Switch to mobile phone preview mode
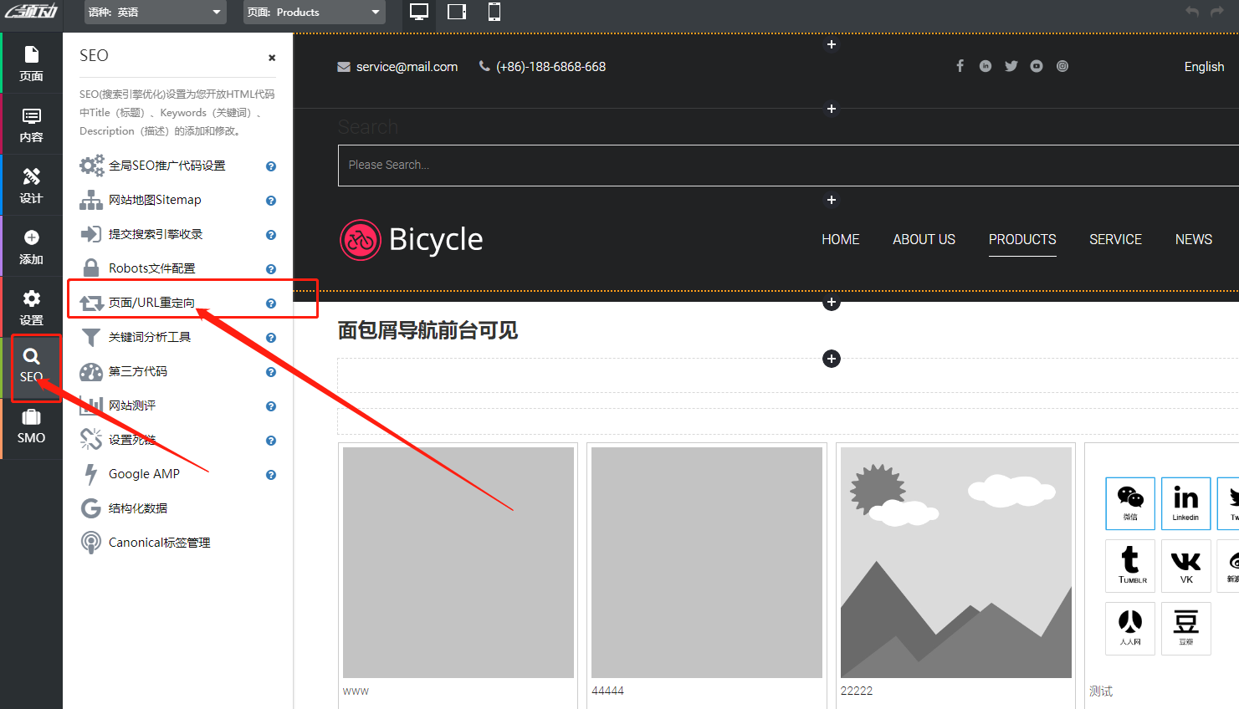1239x709 pixels. (494, 12)
